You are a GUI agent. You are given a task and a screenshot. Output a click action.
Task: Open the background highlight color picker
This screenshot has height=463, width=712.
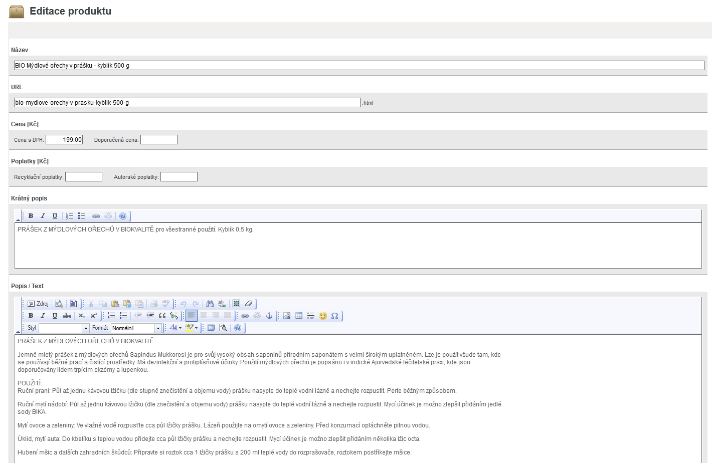coord(192,328)
